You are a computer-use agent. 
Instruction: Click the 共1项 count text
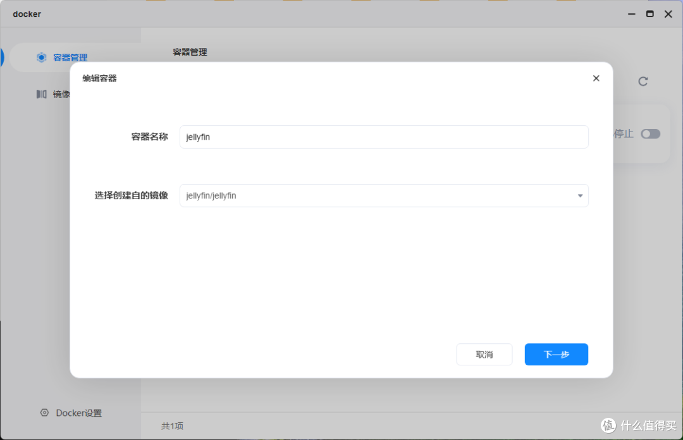pos(173,426)
